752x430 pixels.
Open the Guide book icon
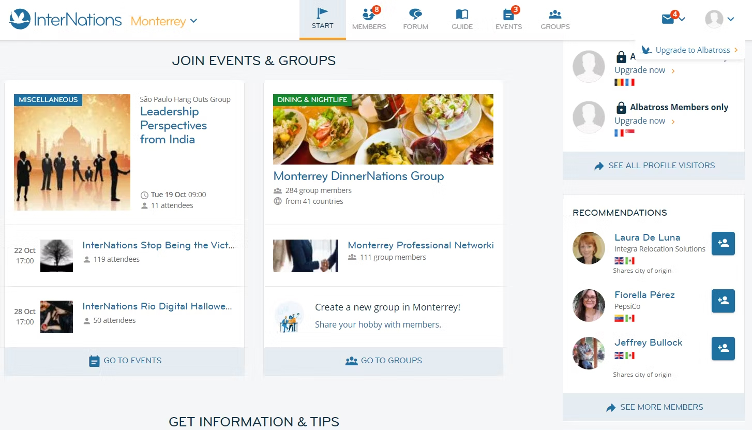pos(462,14)
